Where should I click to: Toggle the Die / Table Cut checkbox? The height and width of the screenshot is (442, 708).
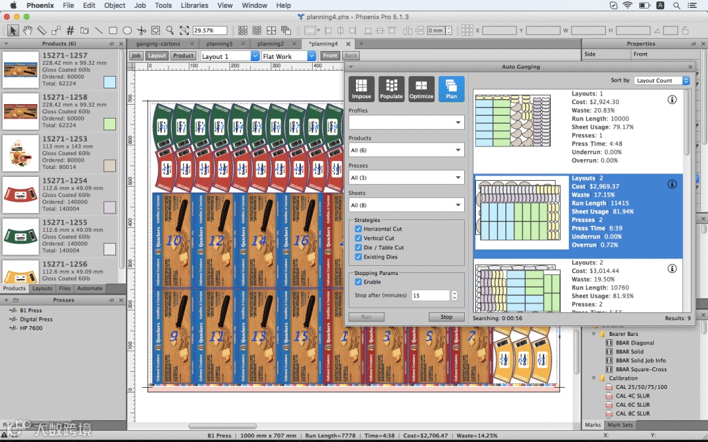pos(359,248)
